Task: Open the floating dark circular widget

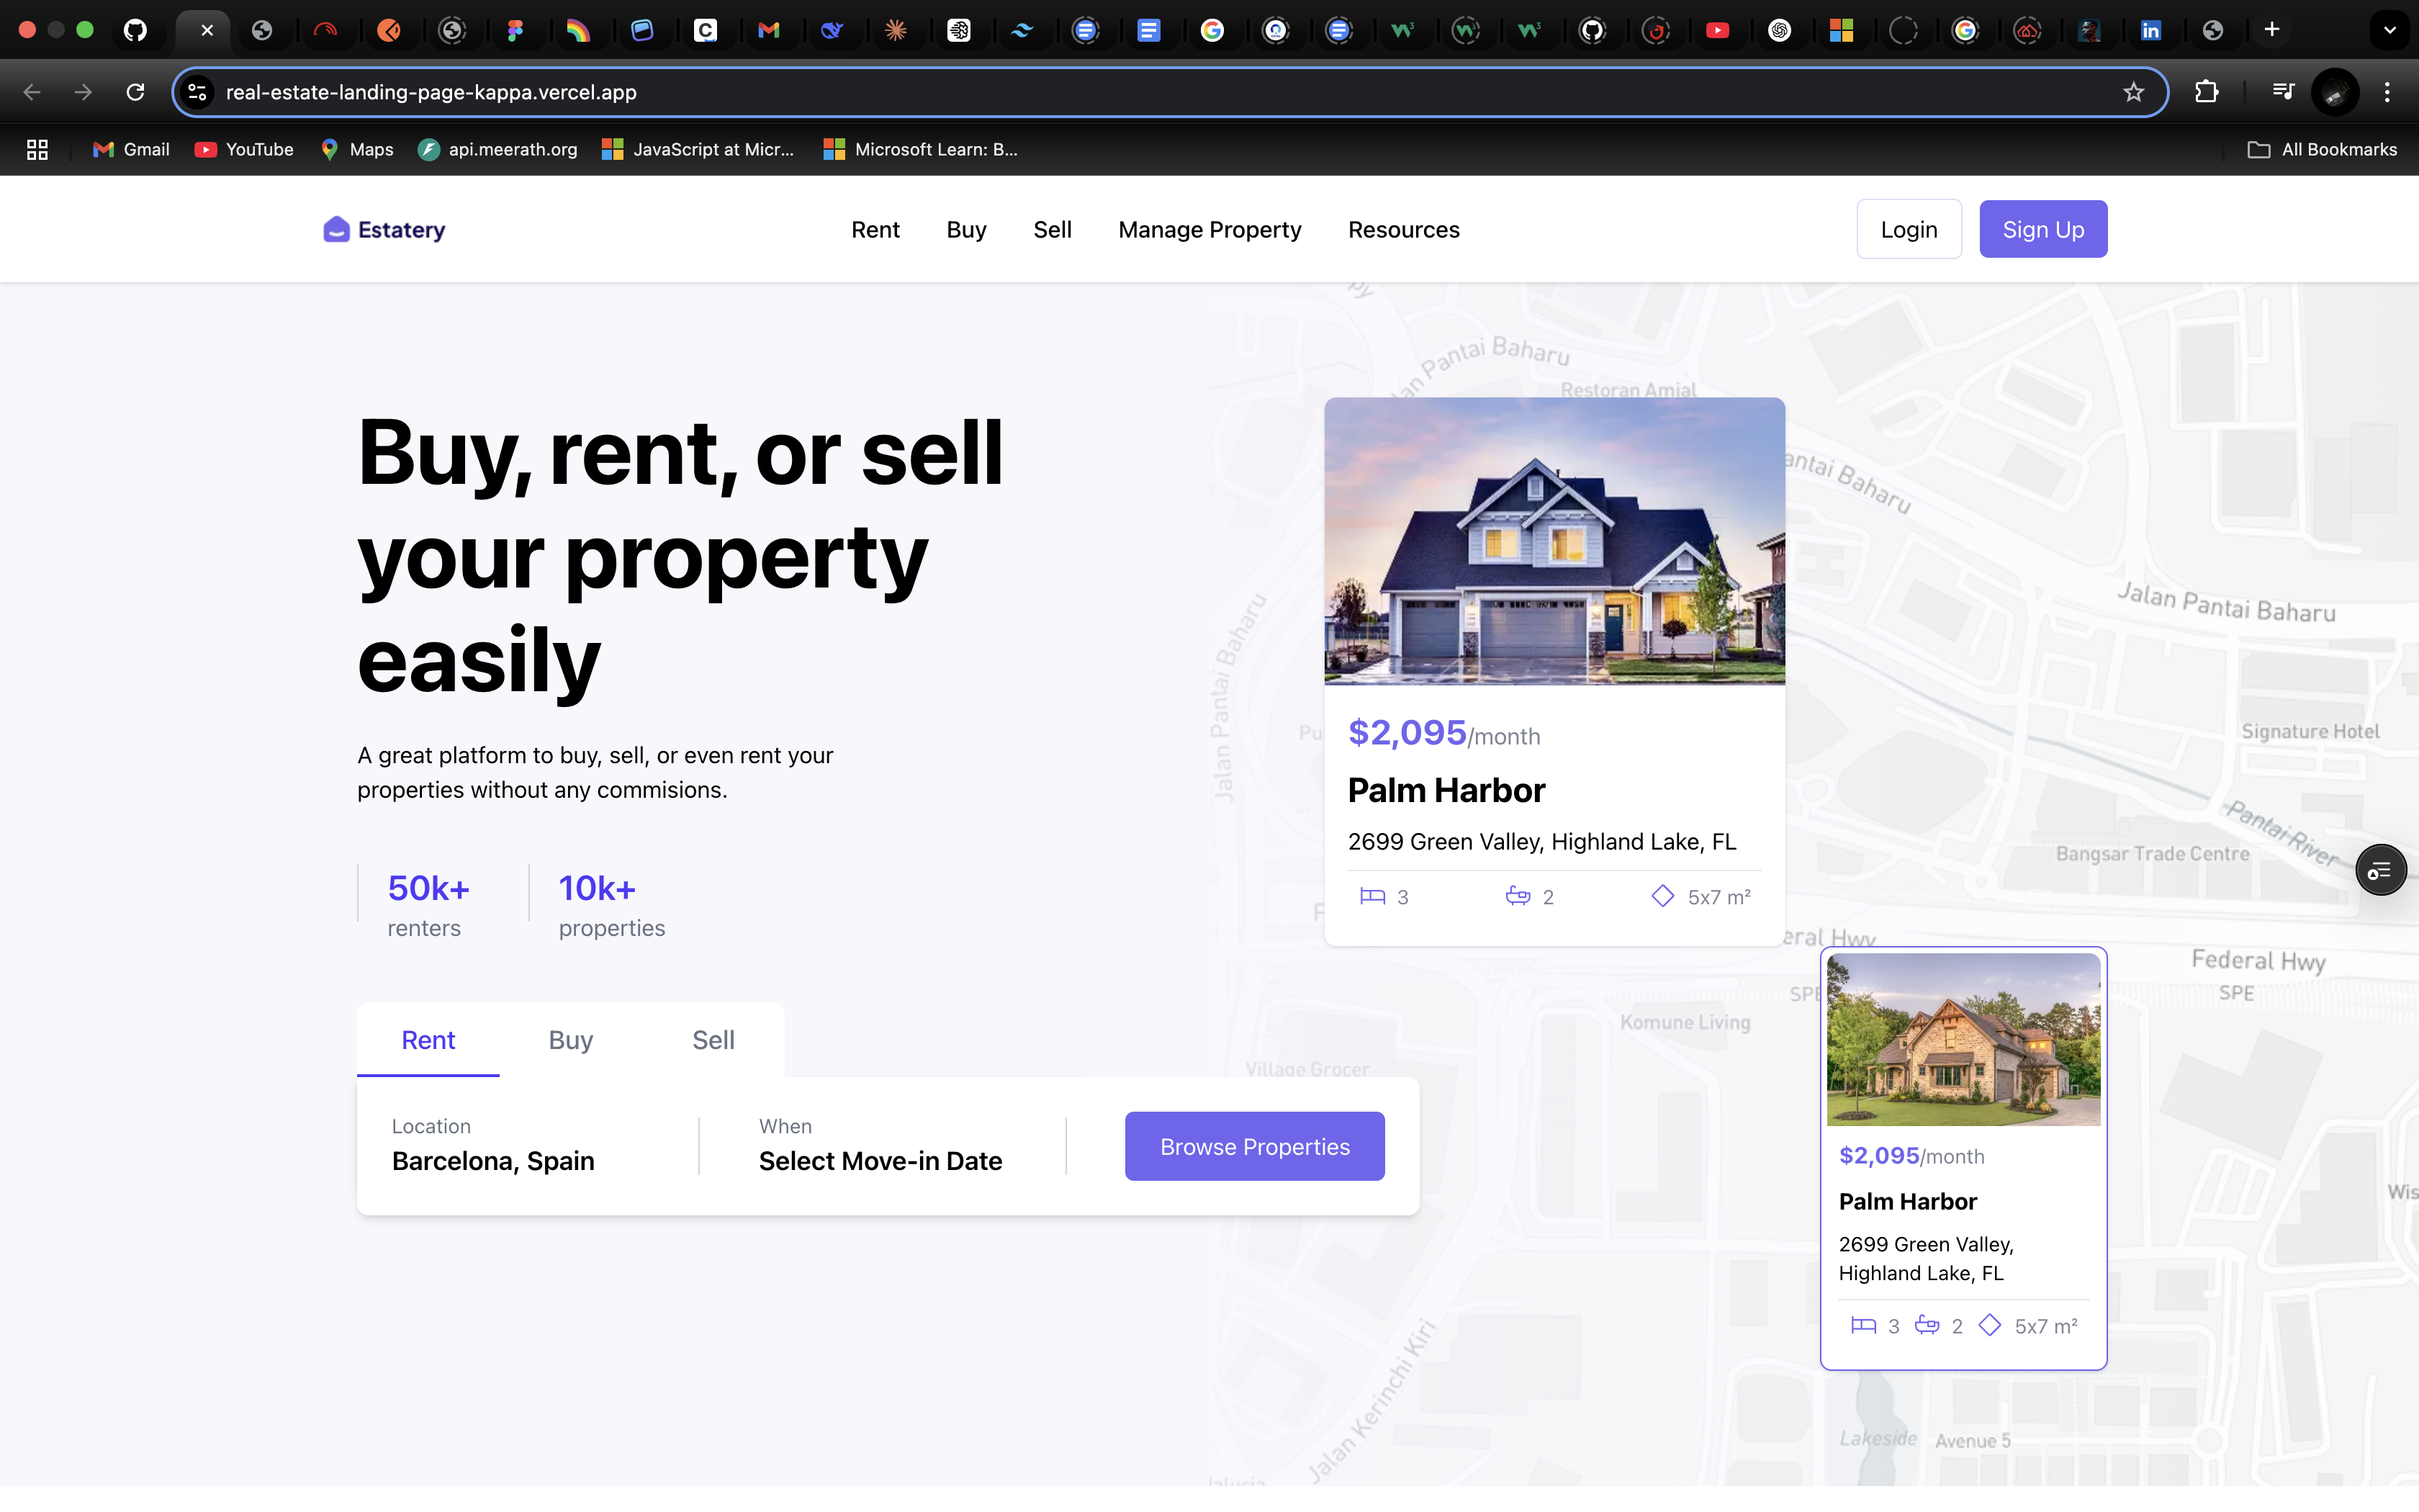Action: click(x=2380, y=870)
